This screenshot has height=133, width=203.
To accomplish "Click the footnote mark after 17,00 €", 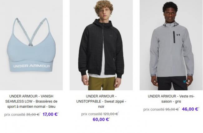I will pyautogui.click(x=58, y=113).
